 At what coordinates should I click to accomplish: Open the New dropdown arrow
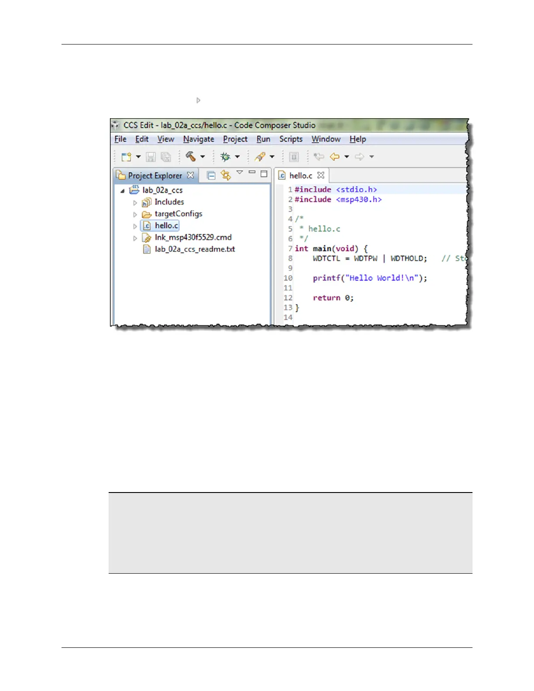tap(138, 157)
